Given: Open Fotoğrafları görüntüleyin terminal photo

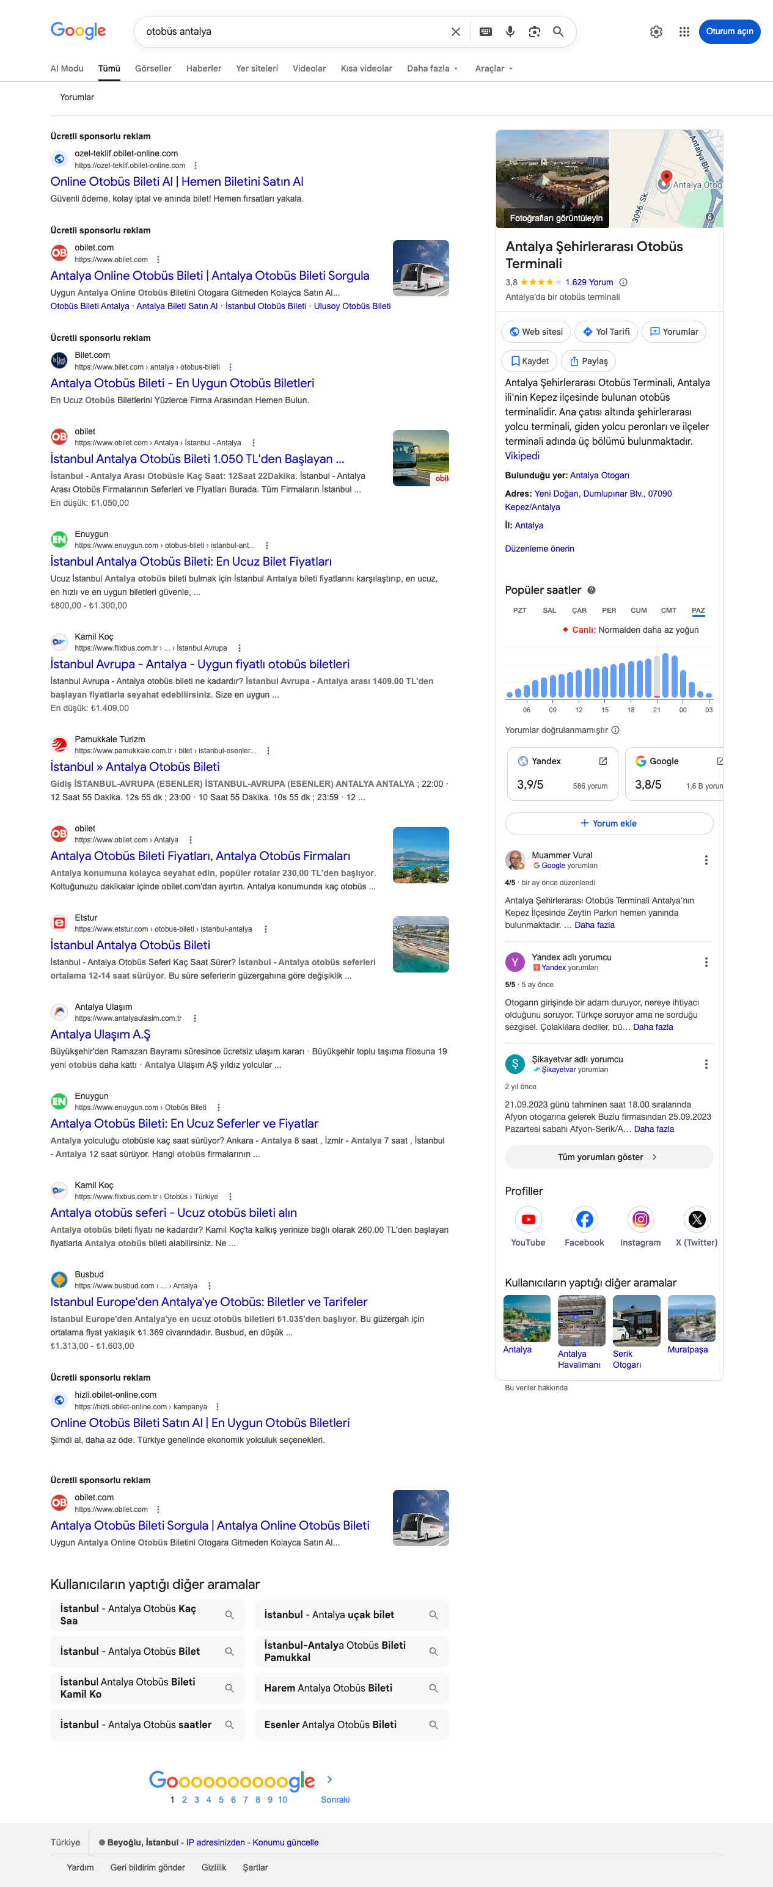Looking at the screenshot, I should click(552, 179).
